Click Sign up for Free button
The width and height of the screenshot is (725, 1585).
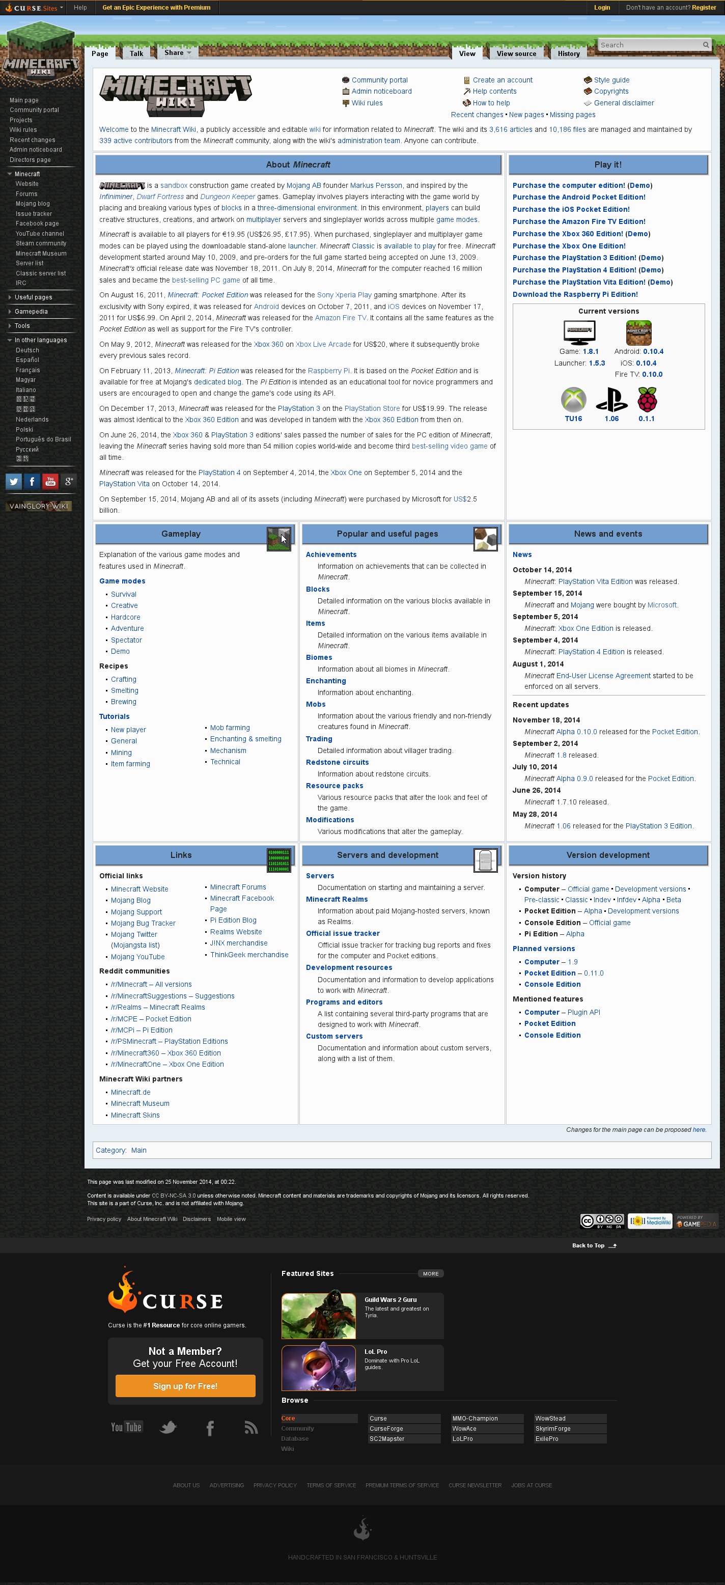[x=185, y=1385]
